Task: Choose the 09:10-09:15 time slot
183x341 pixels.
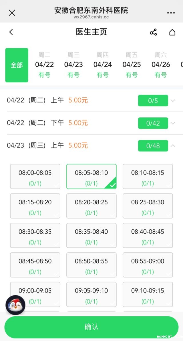Action: [148, 294]
